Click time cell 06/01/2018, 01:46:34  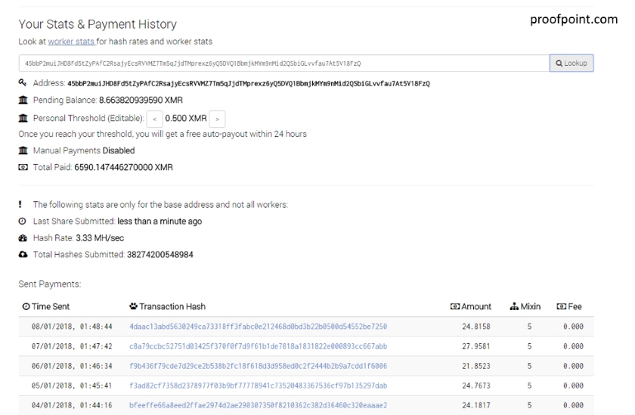point(72,366)
